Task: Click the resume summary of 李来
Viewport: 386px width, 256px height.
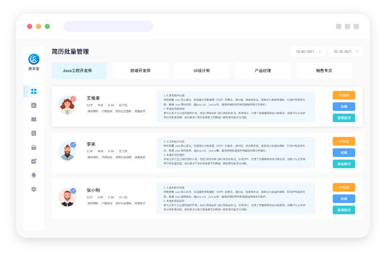Action: tap(236, 153)
